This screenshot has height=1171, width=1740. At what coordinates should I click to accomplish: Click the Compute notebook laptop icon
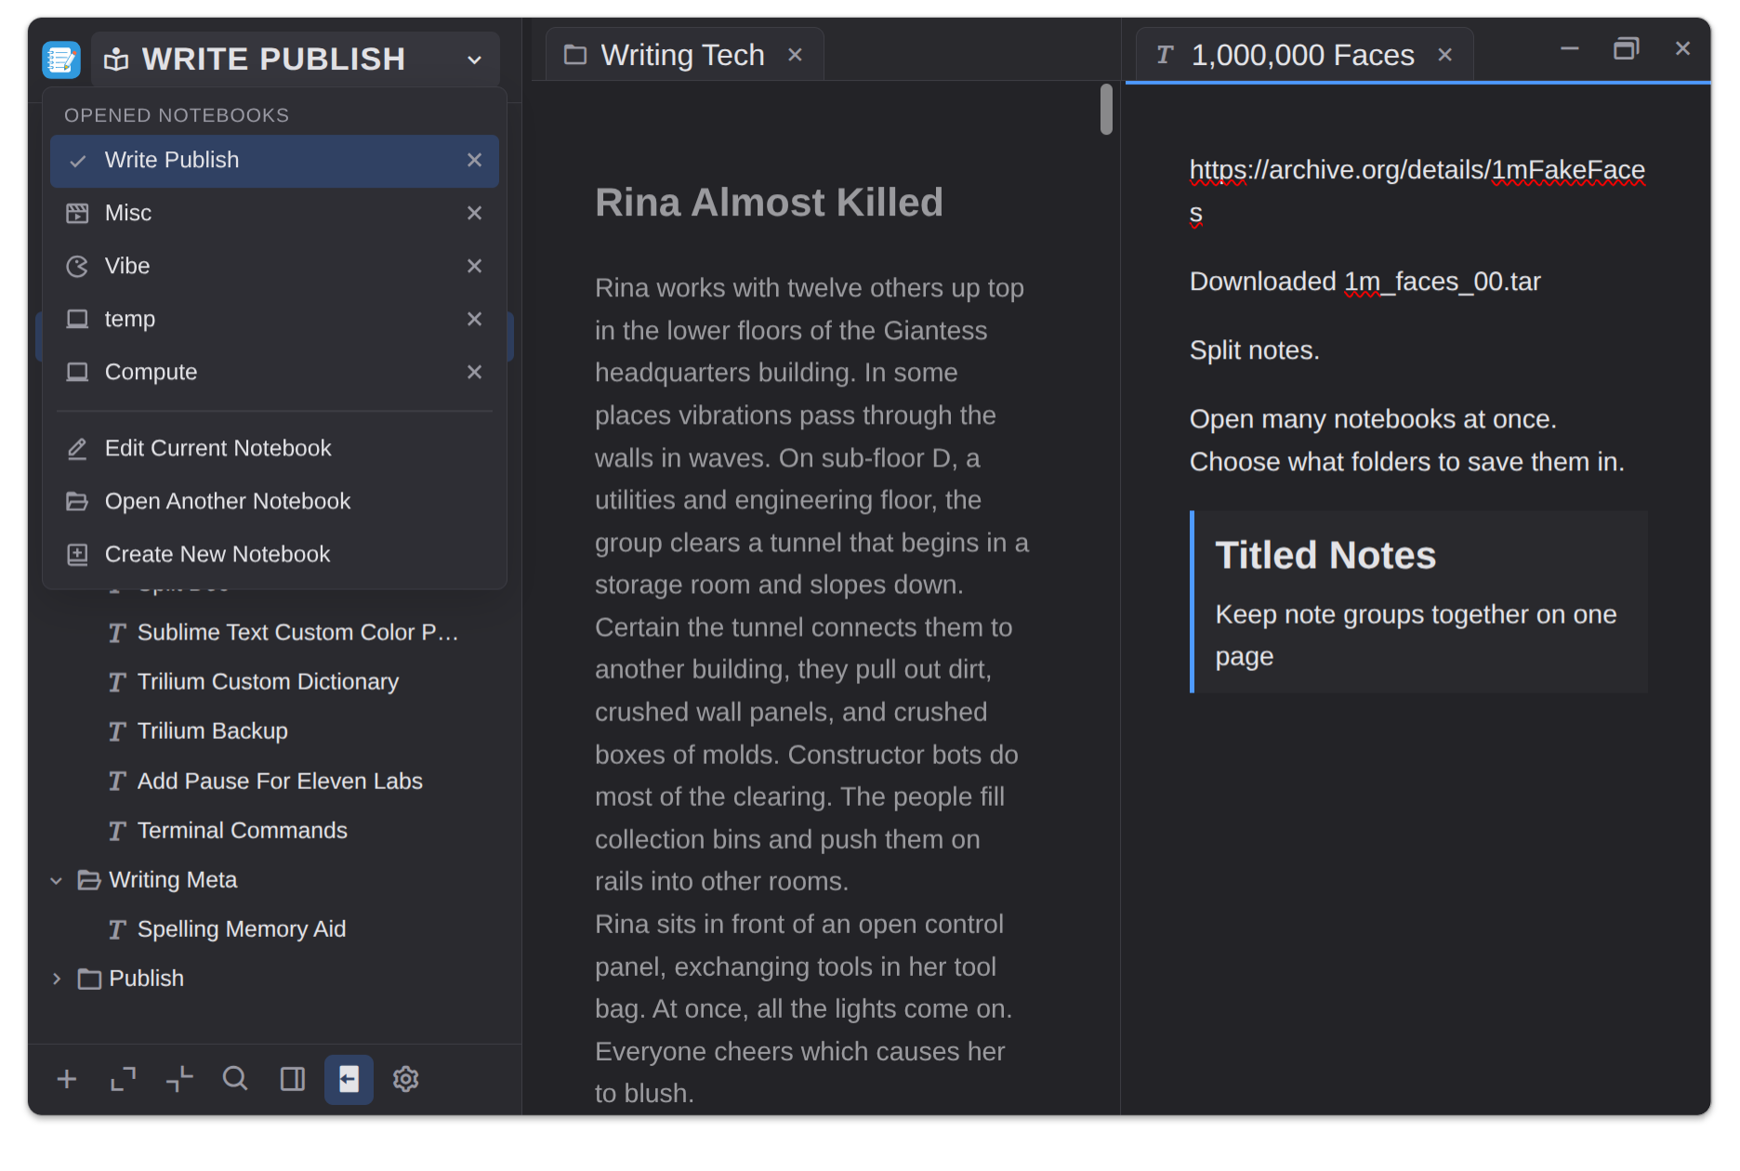pyautogui.click(x=77, y=373)
